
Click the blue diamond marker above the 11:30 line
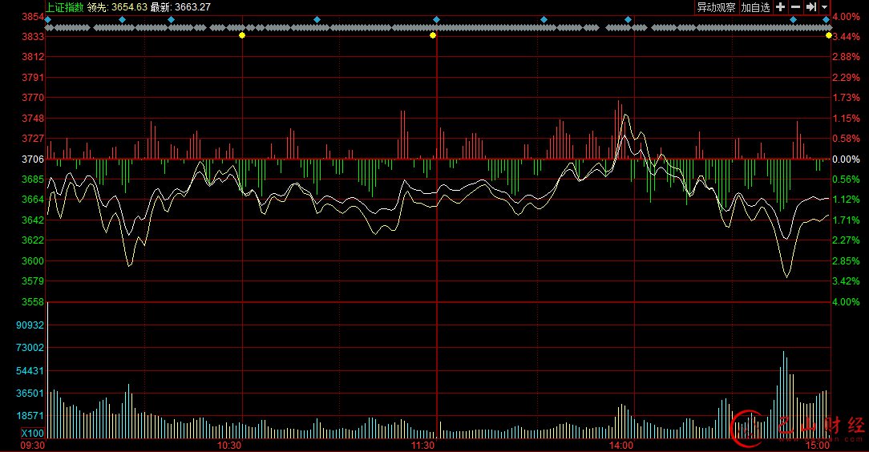(x=436, y=19)
